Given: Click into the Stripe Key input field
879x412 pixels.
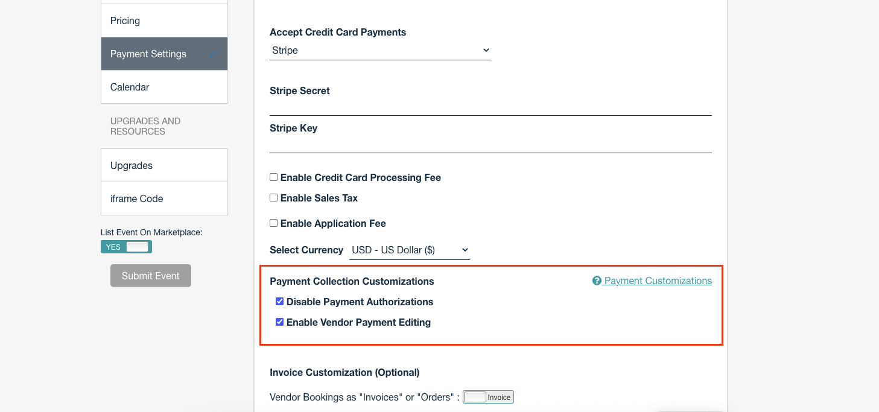Looking at the screenshot, I should coord(490,144).
